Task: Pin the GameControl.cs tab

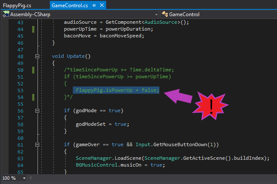Action: pyautogui.click(x=94, y=6)
